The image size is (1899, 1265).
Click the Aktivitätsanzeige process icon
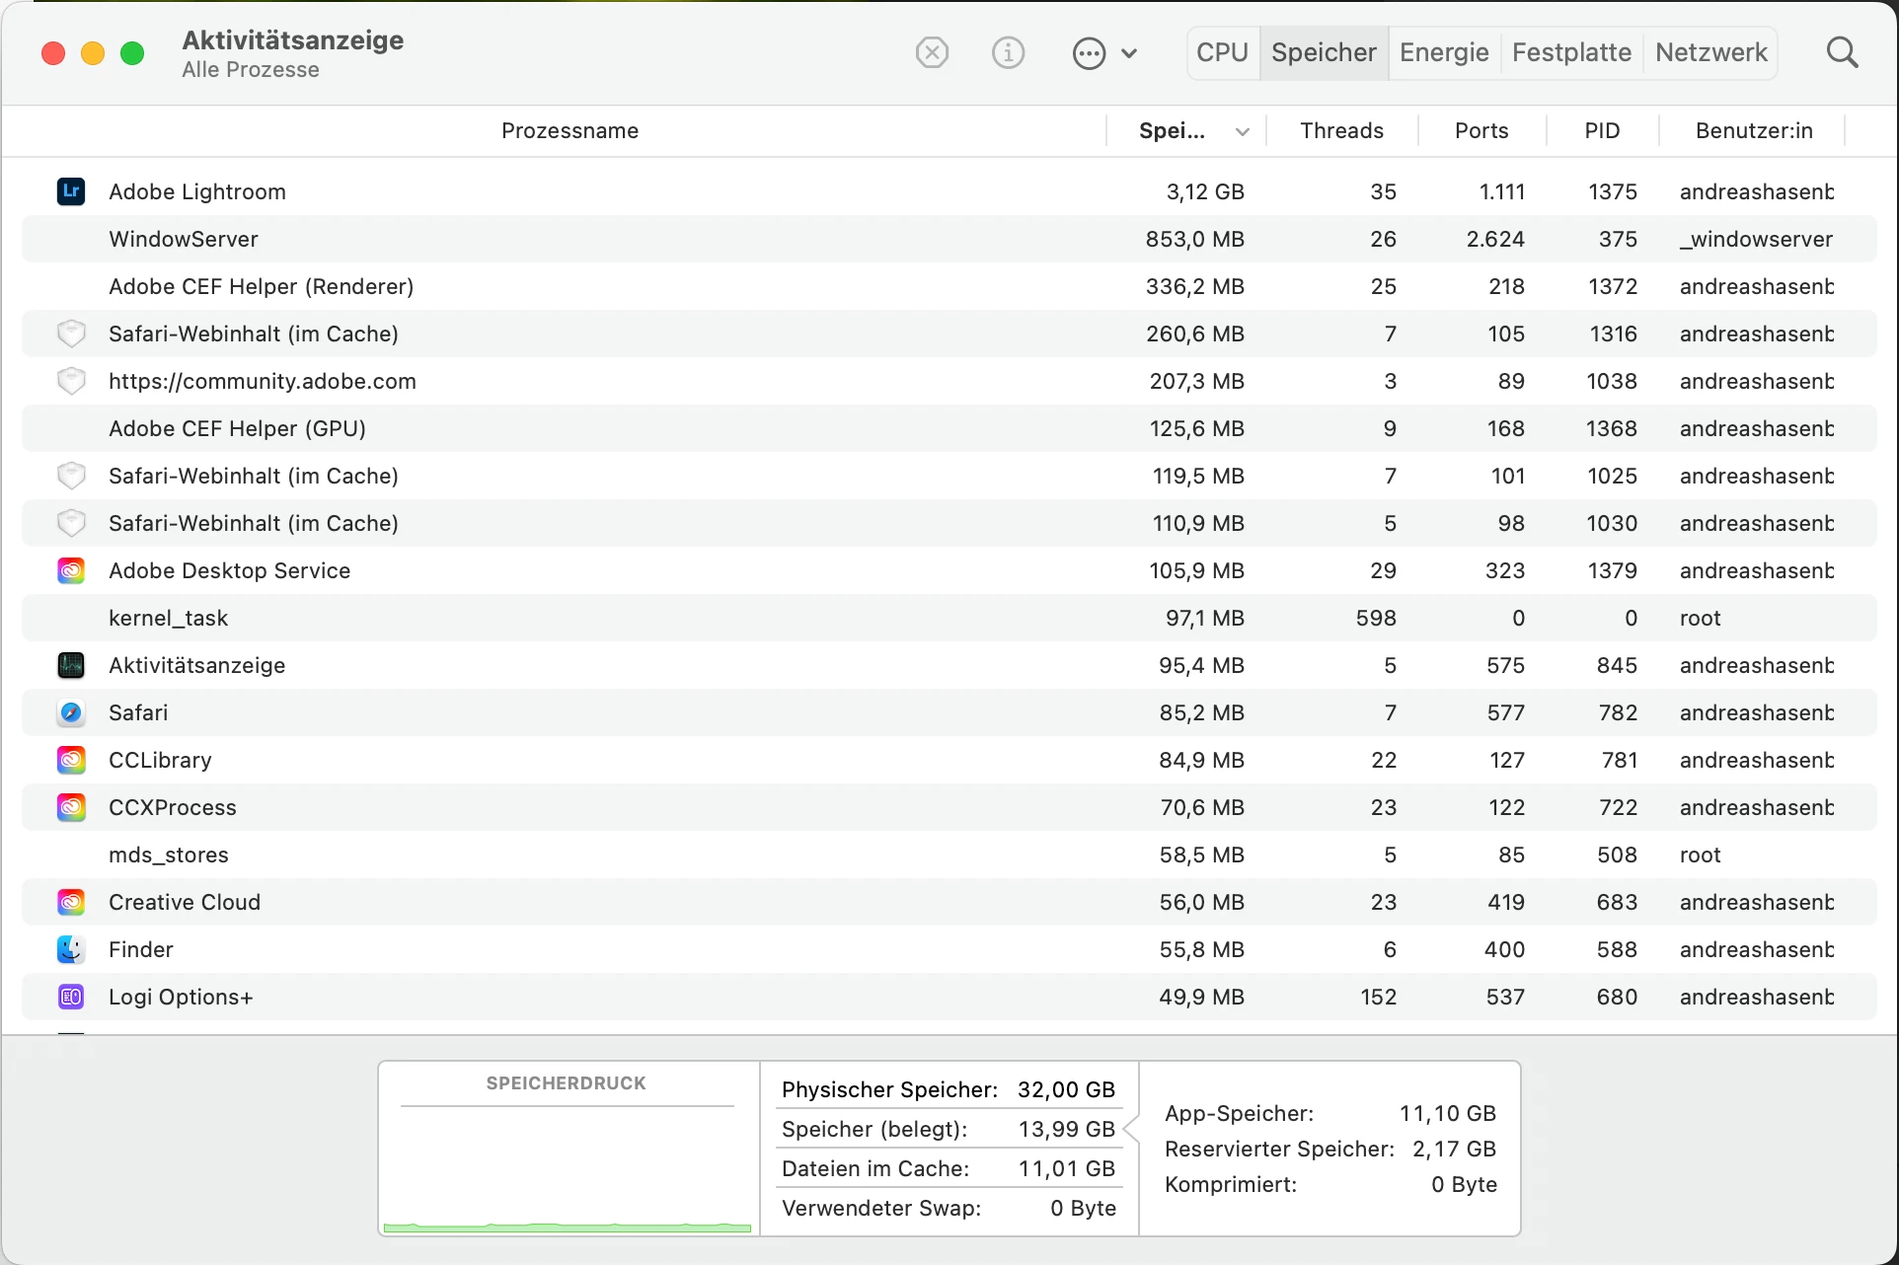(x=71, y=665)
